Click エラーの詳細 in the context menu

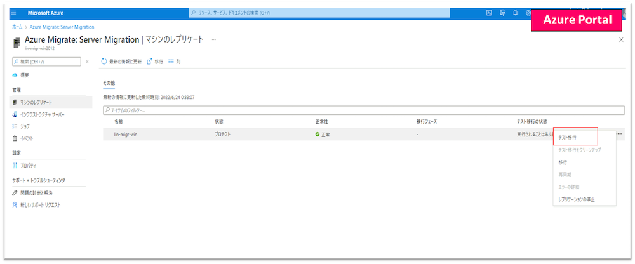pyautogui.click(x=568, y=187)
